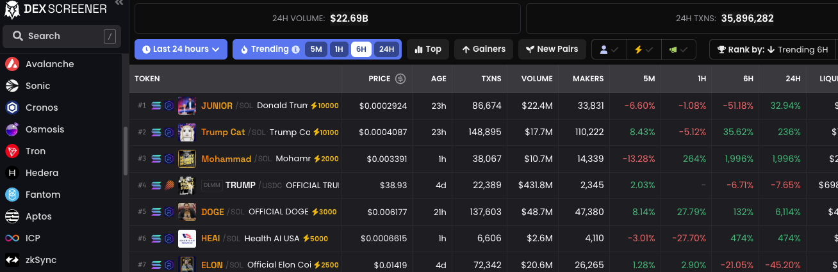Select the 5M trending timeframe

coord(316,49)
